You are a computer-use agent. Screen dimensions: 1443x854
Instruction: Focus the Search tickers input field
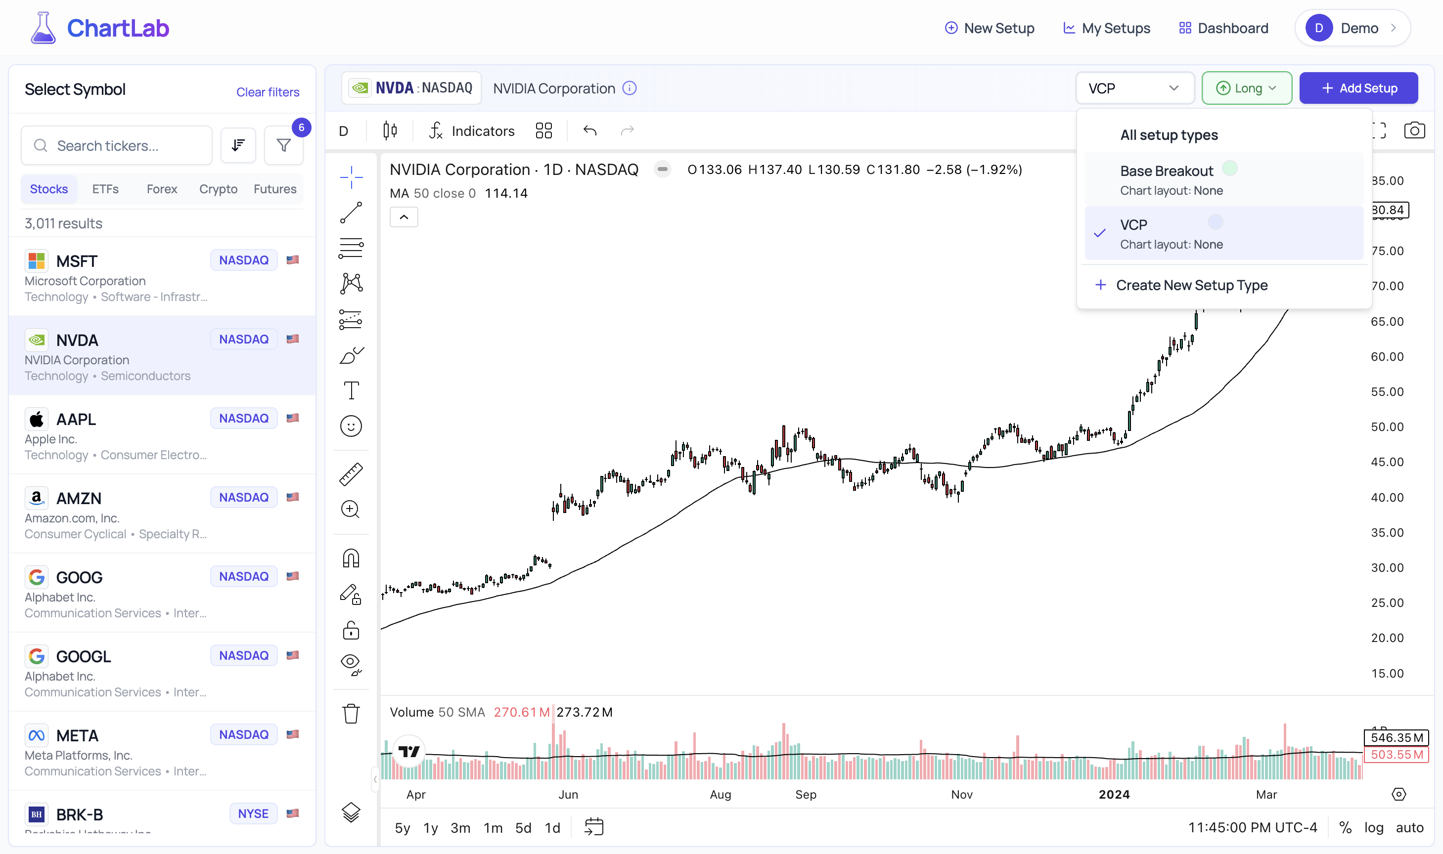[x=117, y=146]
